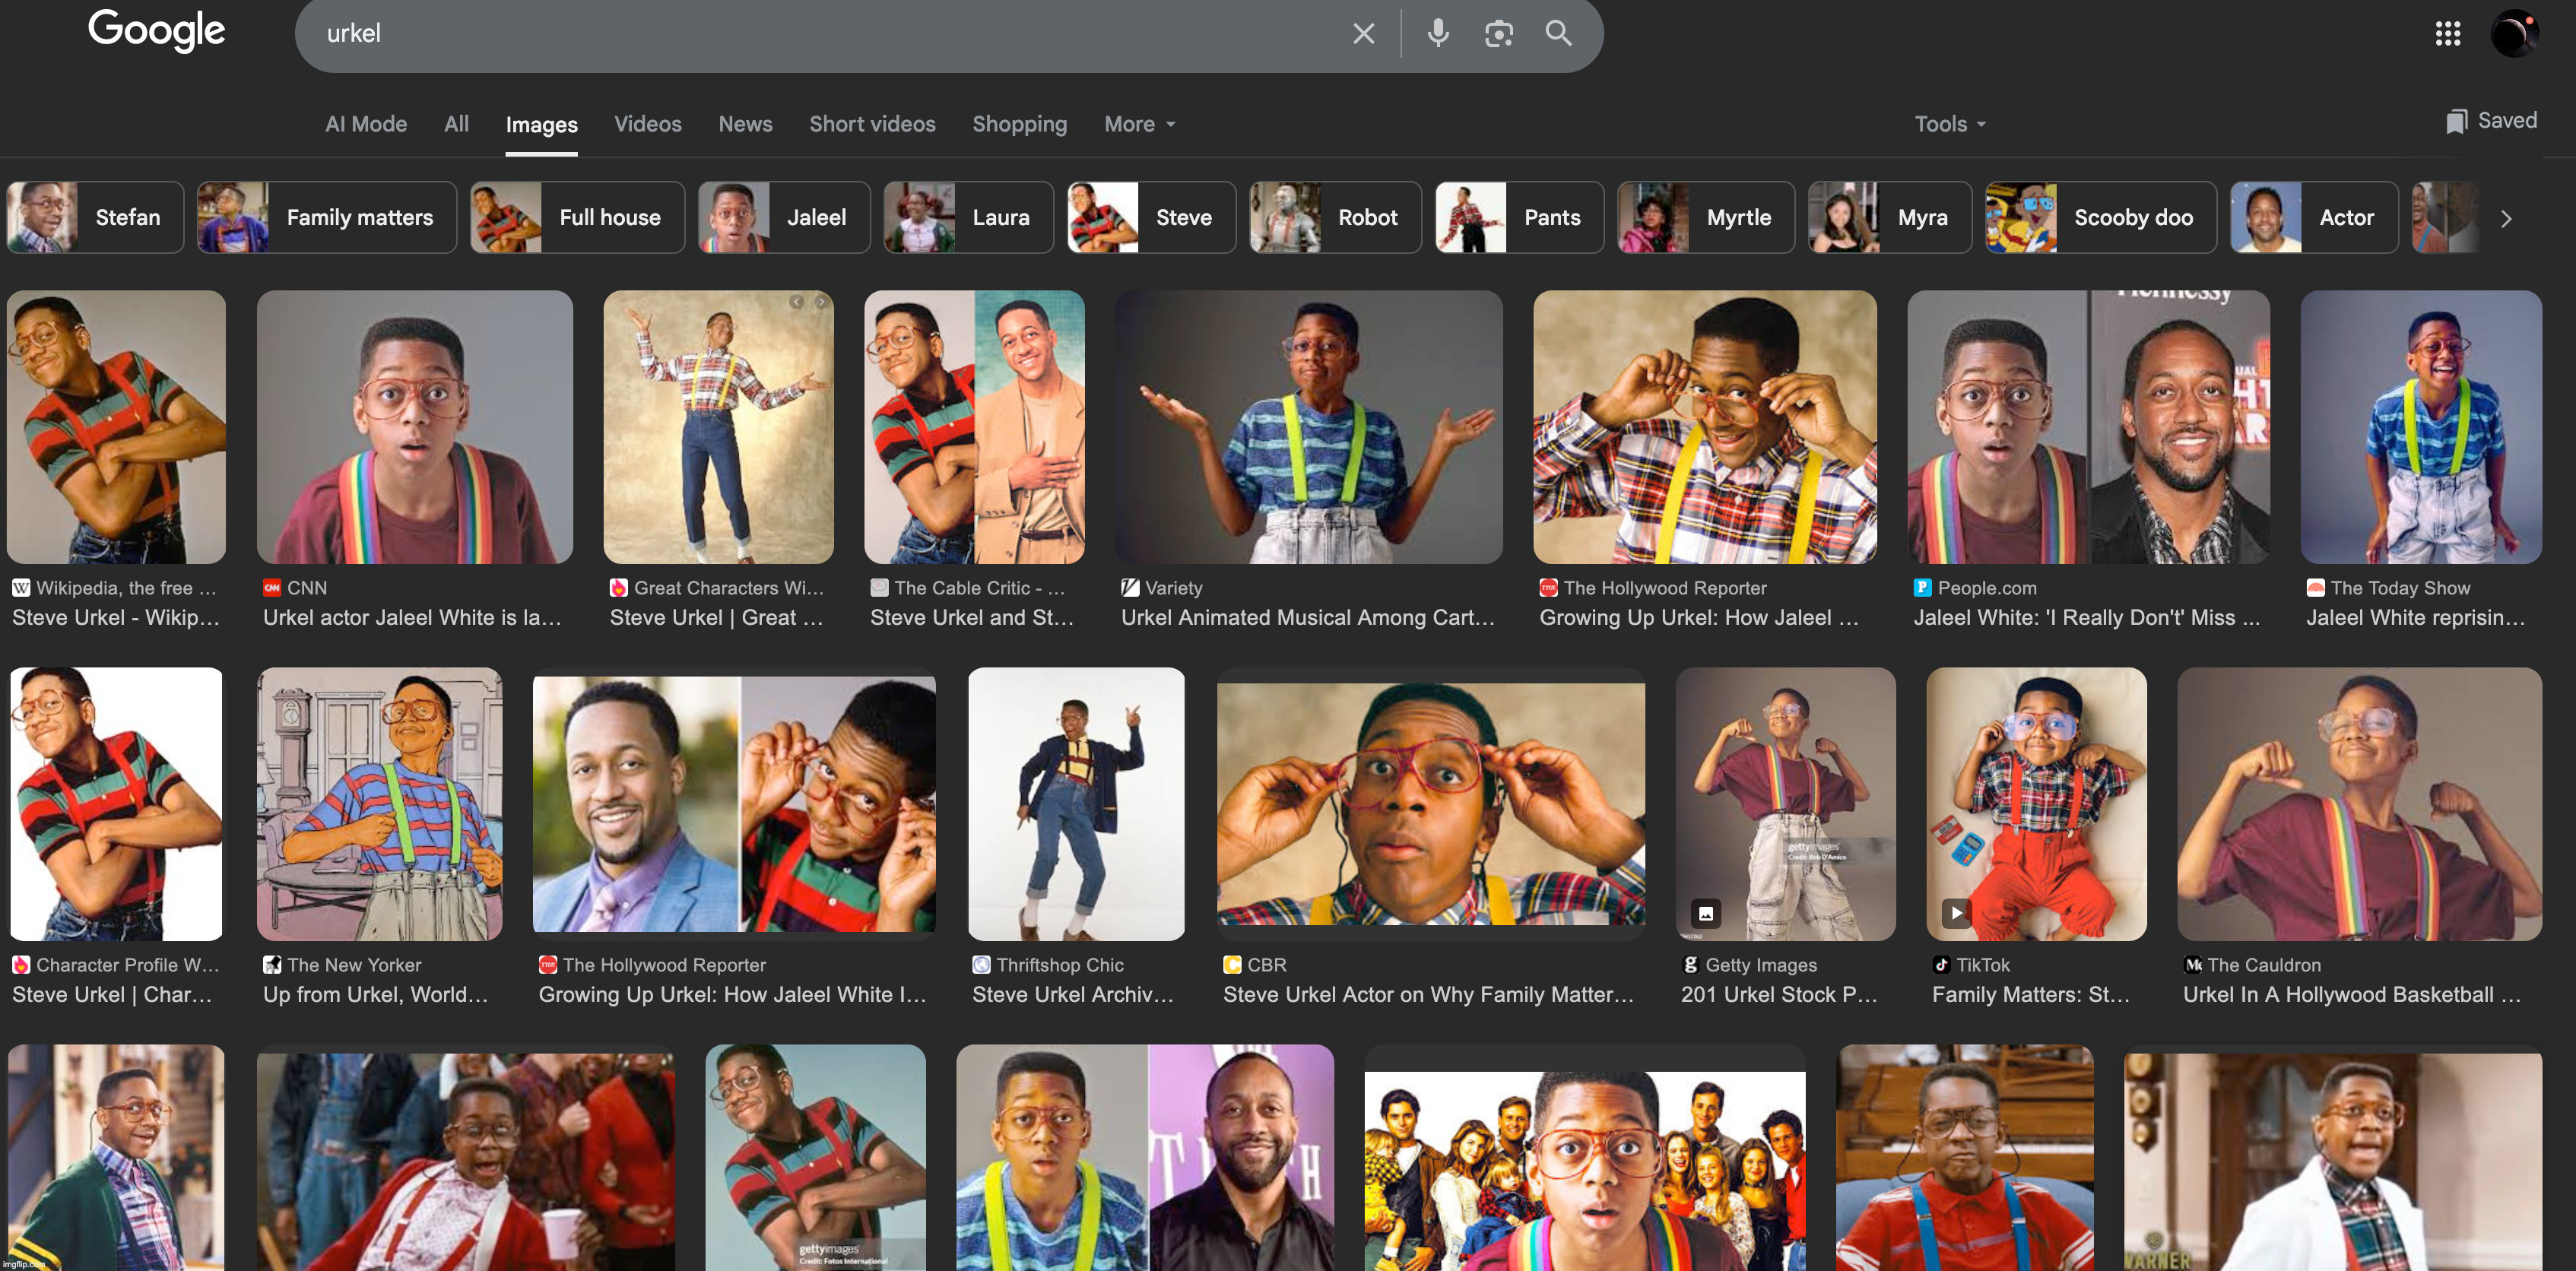Viewport: 2576px width, 1271px height.
Task: Click The Today Show favicon
Action: [x=2315, y=588]
